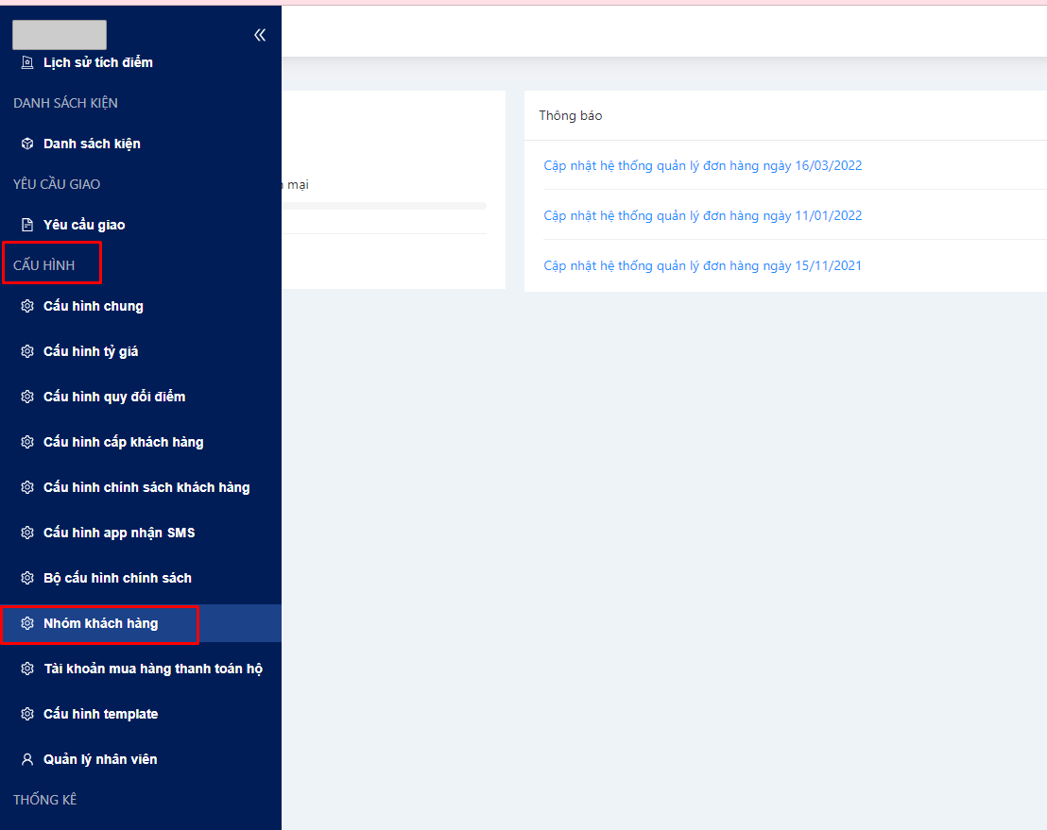
Task: Click gear icon beside Cấu hình chung
Action: point(26,306)
